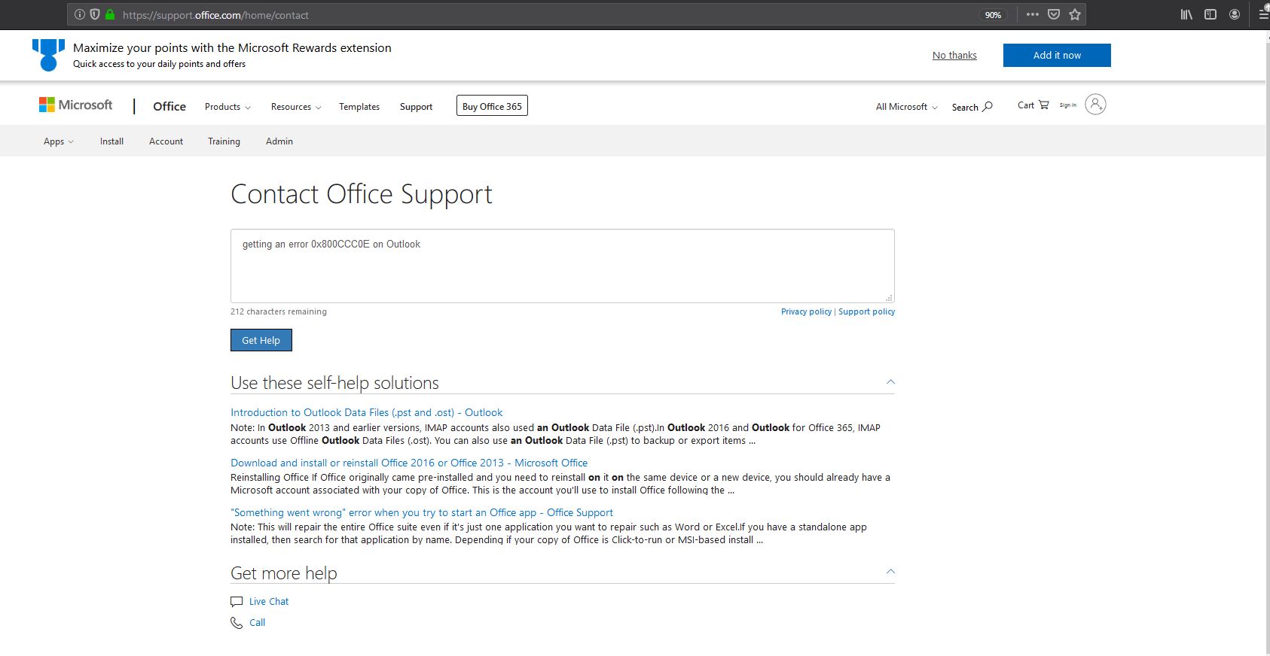The image size is (1270, 656).
Task: Open the Account tab in sub-navigation
Action: pyautogui.click(x=166, y=141)
